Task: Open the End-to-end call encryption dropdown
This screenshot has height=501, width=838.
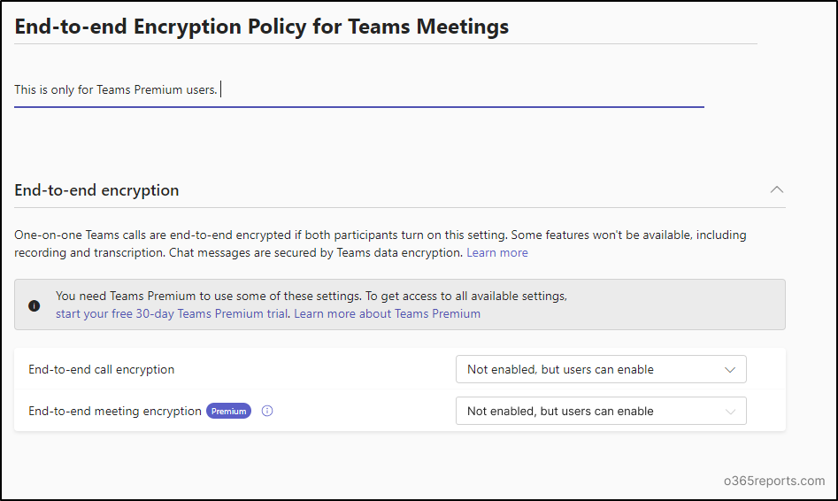Action: click(601, 369)
